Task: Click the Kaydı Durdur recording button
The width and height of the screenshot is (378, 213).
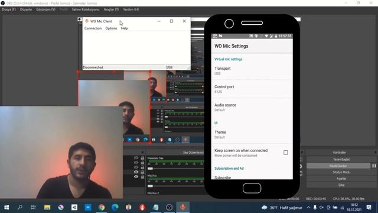Action: 338,166
